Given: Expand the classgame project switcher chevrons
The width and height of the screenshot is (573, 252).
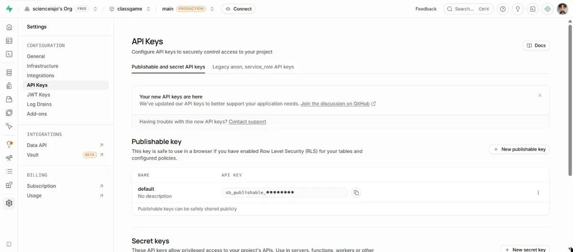Looking at the screenshot, I should (x=149, y=9).
